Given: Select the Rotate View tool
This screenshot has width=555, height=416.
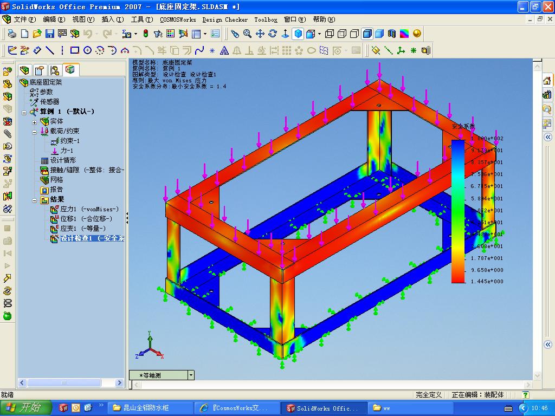Looking at the screenshot, I should tap(273, 34).
